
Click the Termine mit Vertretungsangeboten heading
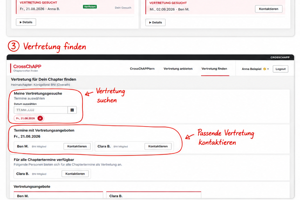tap(44, 130)
